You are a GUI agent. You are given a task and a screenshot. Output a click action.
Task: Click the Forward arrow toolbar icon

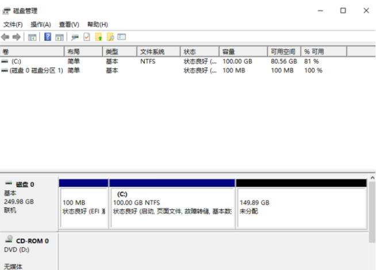17,37
